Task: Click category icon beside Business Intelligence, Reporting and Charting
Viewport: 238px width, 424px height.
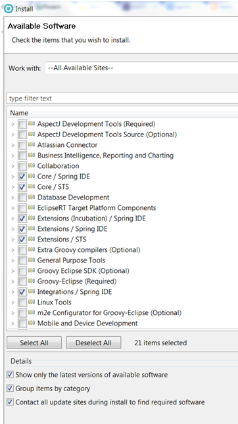Action: coord(32,155)
